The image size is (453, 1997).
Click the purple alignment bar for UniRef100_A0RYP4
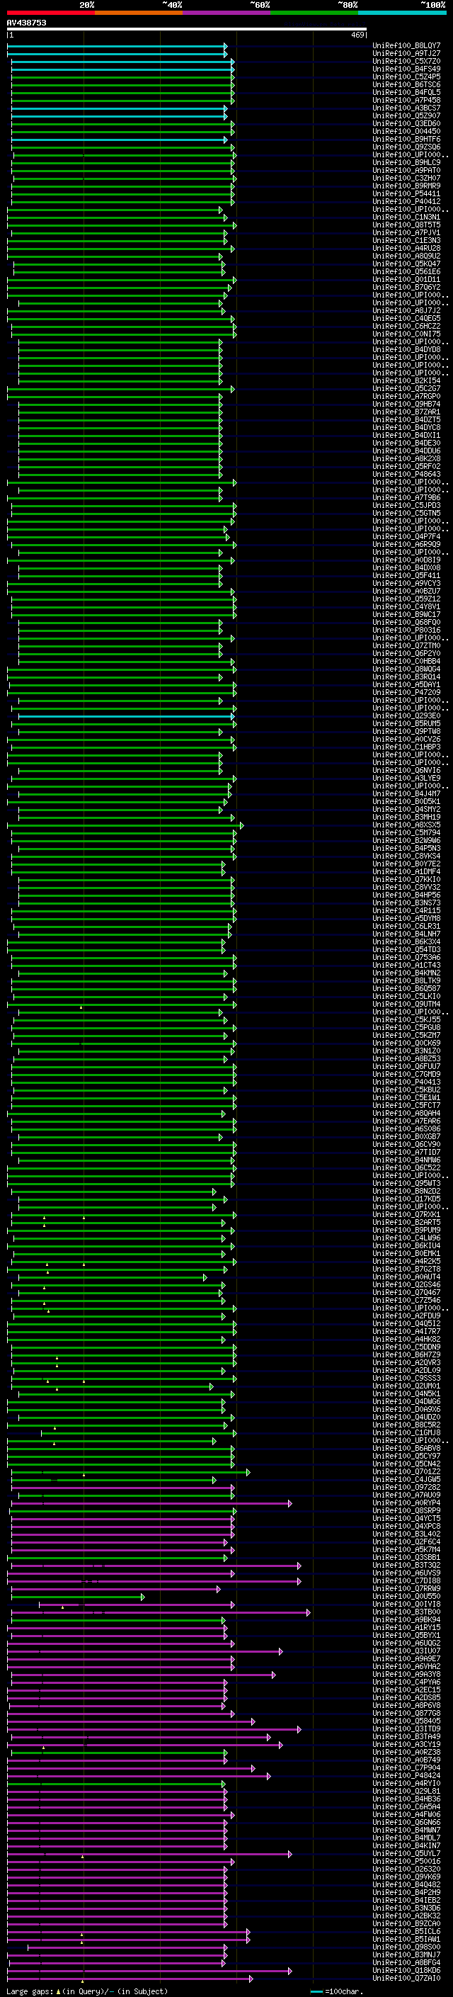click(151, 1503)
